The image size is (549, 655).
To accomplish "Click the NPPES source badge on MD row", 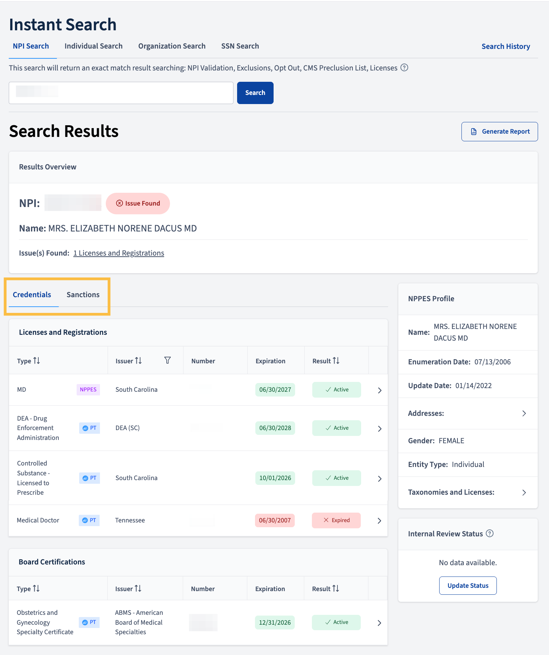I will (x=88, y=390).
